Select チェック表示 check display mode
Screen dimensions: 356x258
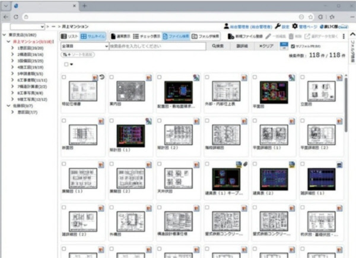pos(147,36)
